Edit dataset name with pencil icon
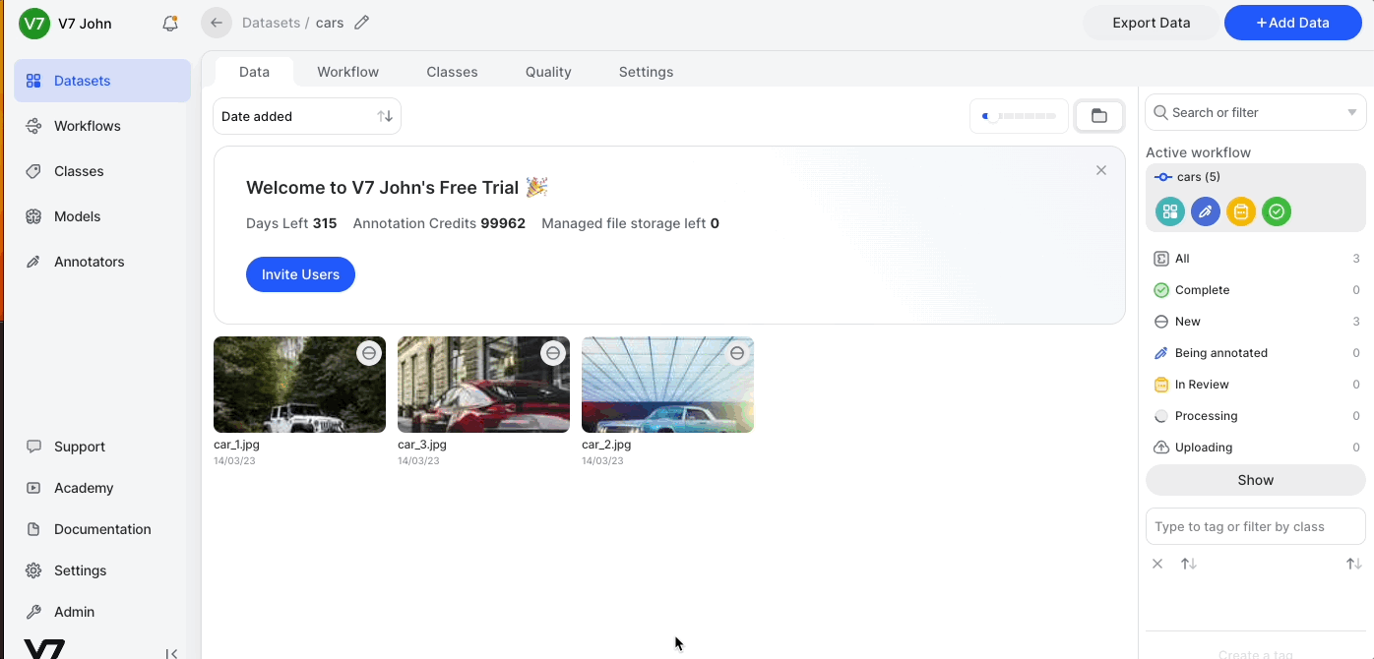 (361, 23)
